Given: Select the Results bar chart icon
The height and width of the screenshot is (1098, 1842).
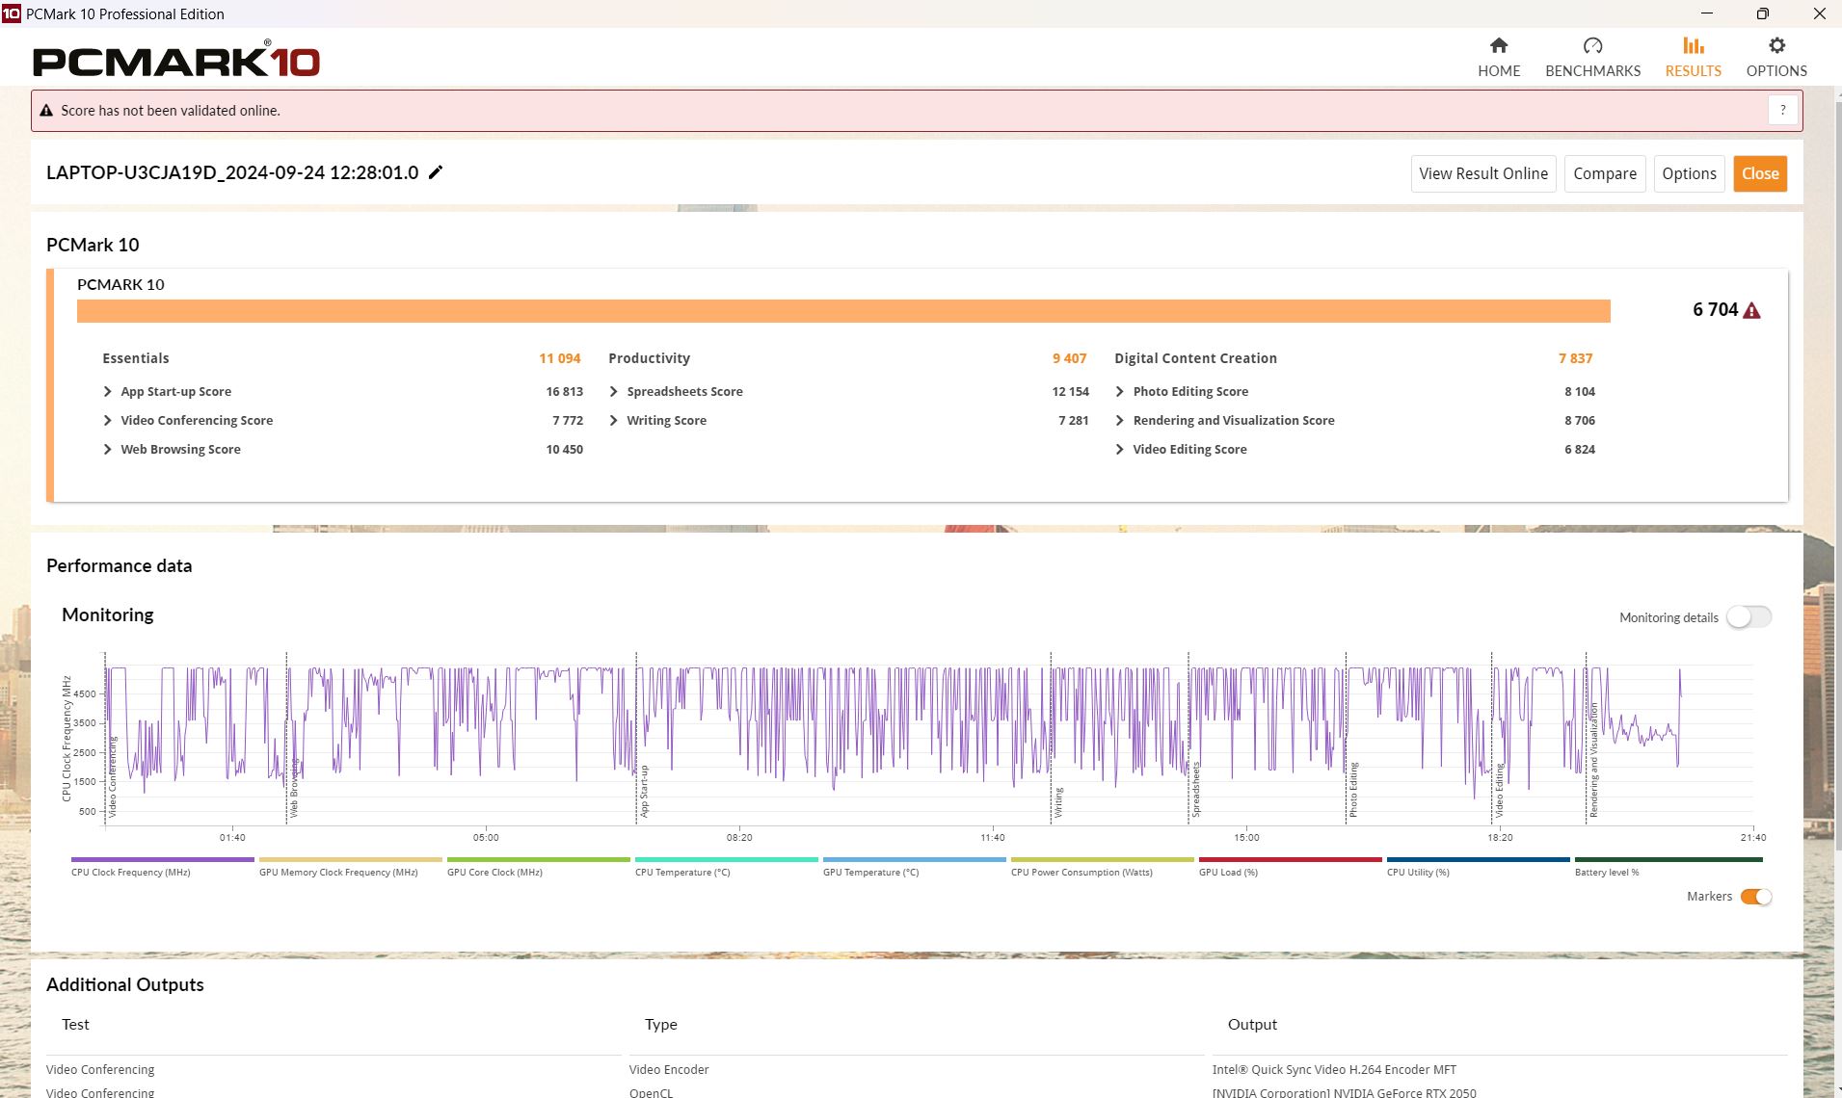Looking at the screenshot, I should [x=1693, y=46].
